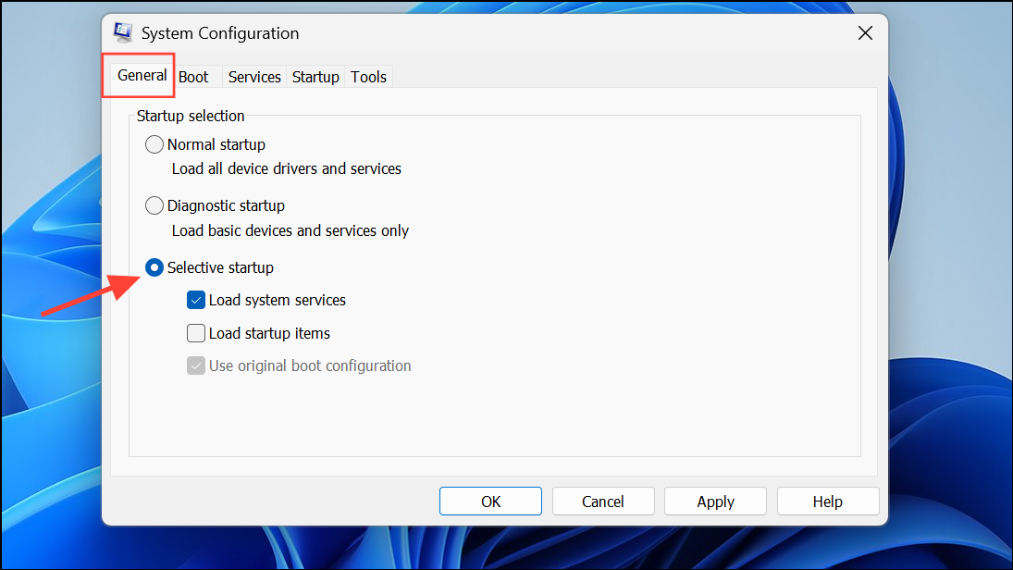Apply the startup configuration changes
1013x570 pixels.
[x=715, y=502]
